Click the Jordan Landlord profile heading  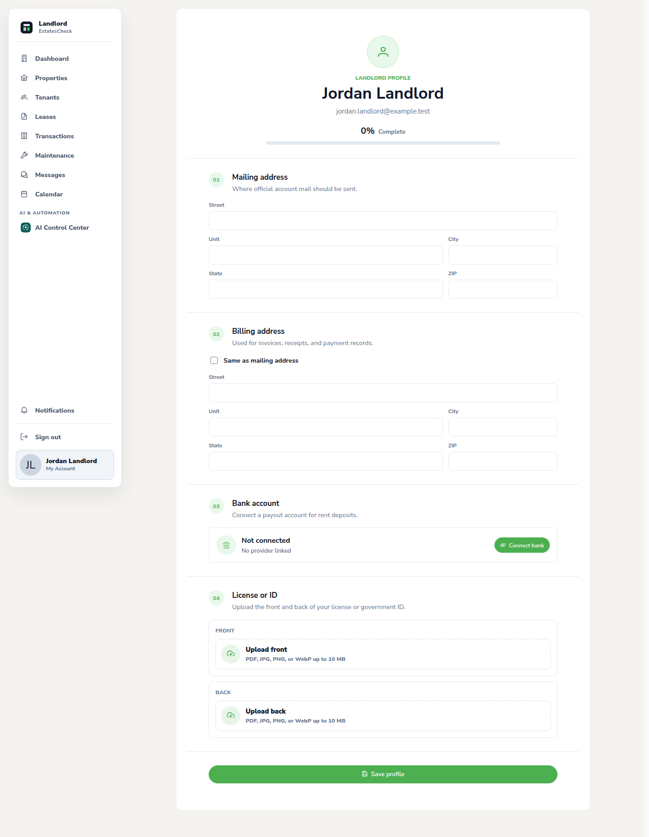[383, 93]
